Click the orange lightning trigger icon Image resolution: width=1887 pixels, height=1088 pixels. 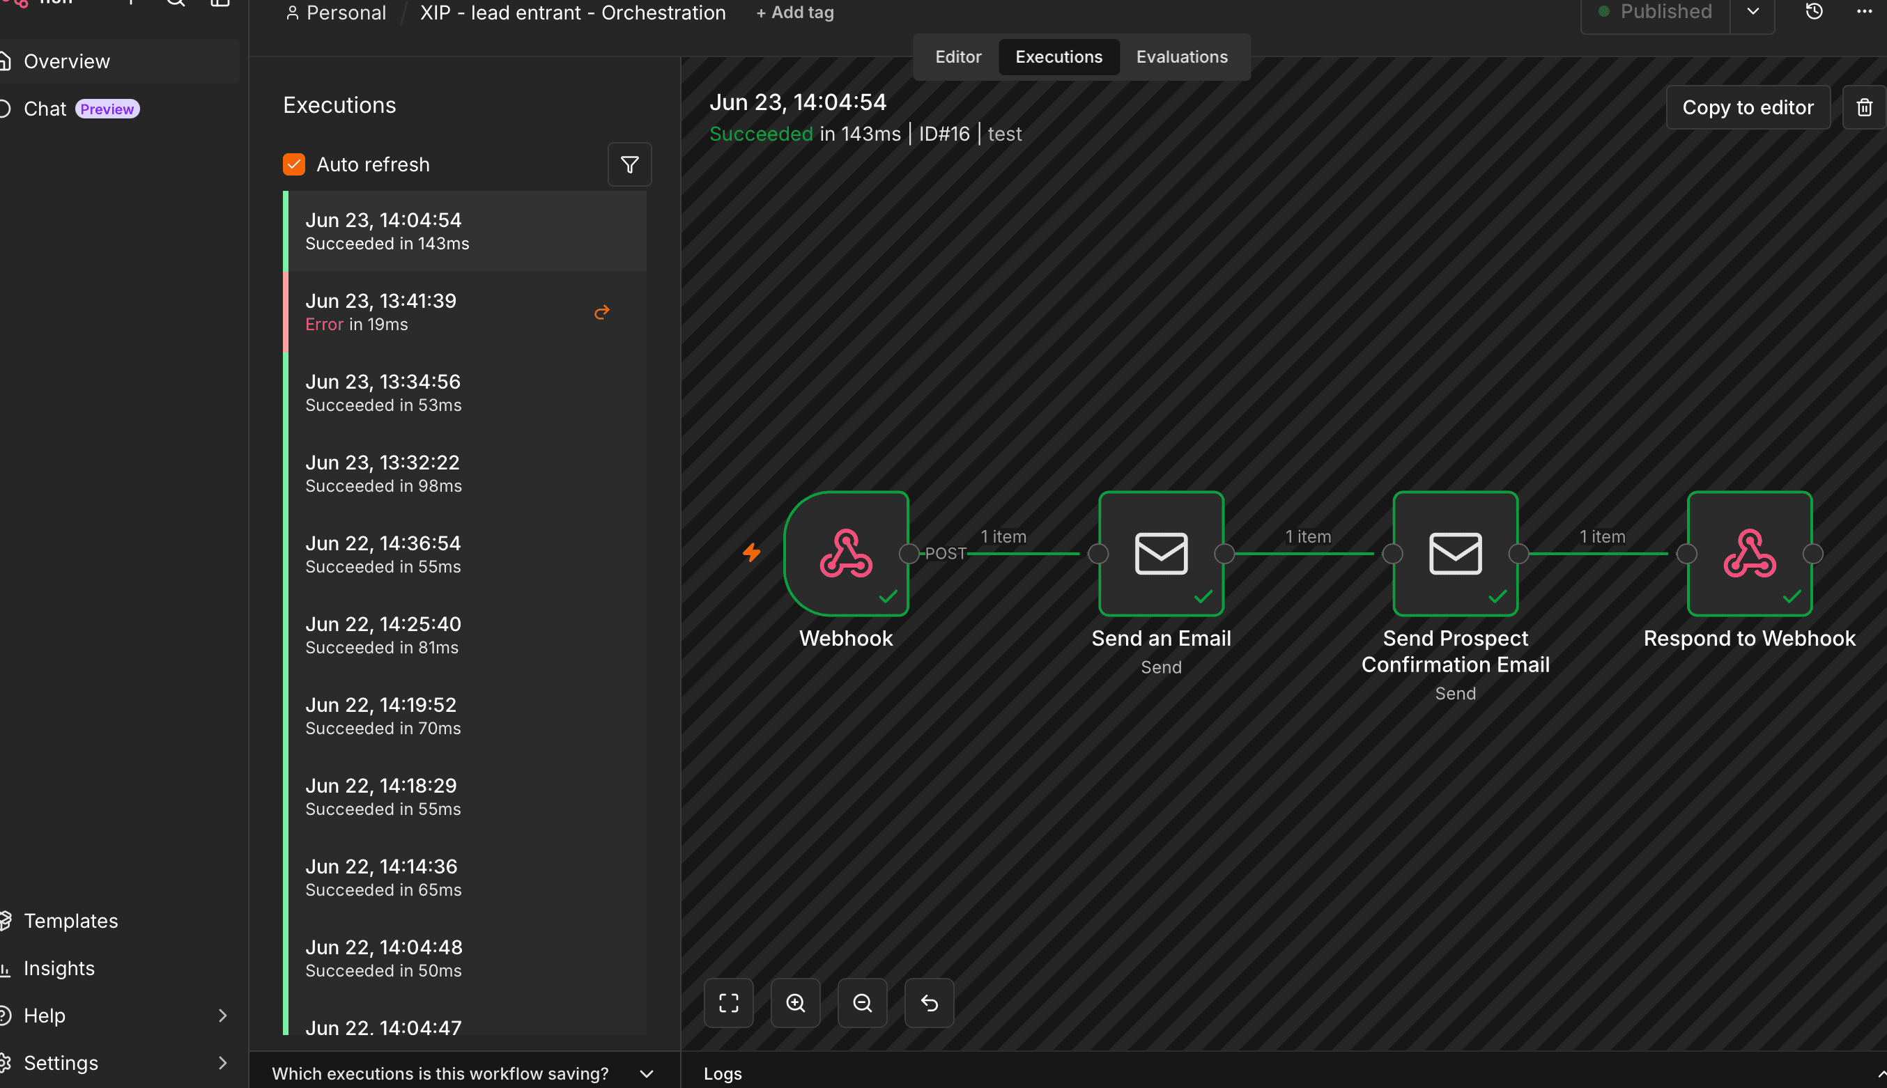click(751, 553)
